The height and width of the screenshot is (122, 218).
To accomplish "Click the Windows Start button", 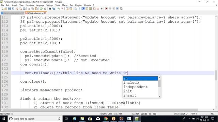I will tap(4, 119).
